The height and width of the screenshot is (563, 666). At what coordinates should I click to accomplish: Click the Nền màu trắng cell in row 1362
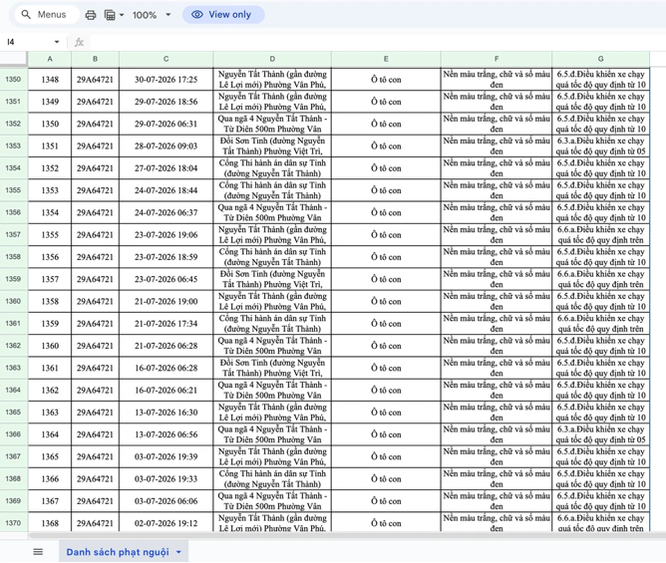tap(497, 346)
